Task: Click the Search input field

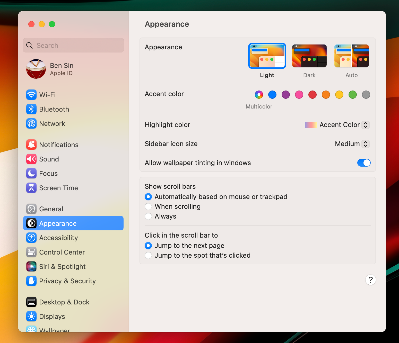Action: tap(73, 45)
